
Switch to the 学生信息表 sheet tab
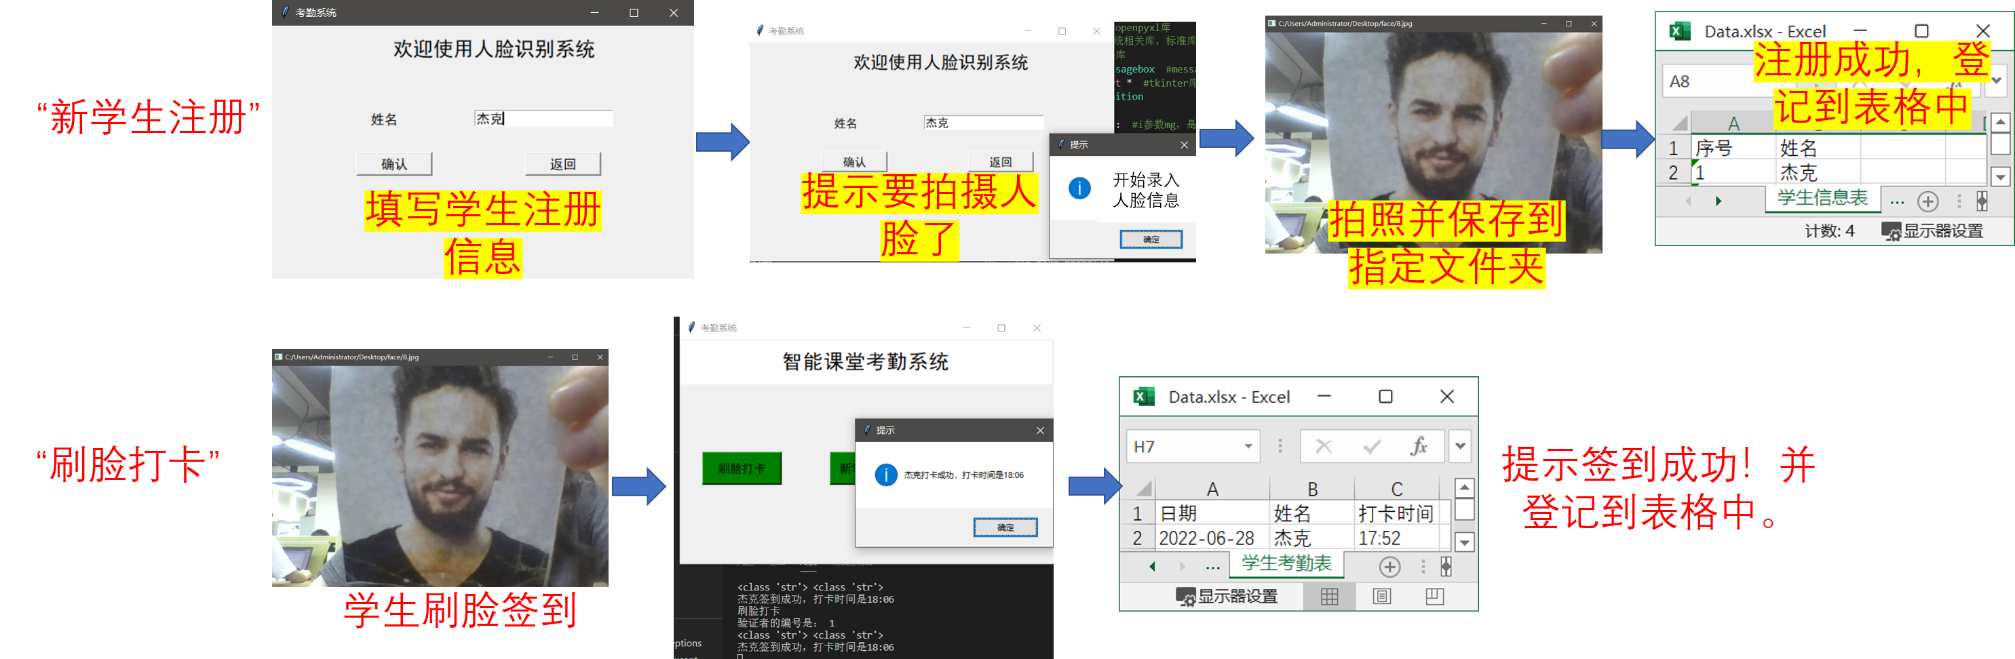click(x=1822, y=198)
